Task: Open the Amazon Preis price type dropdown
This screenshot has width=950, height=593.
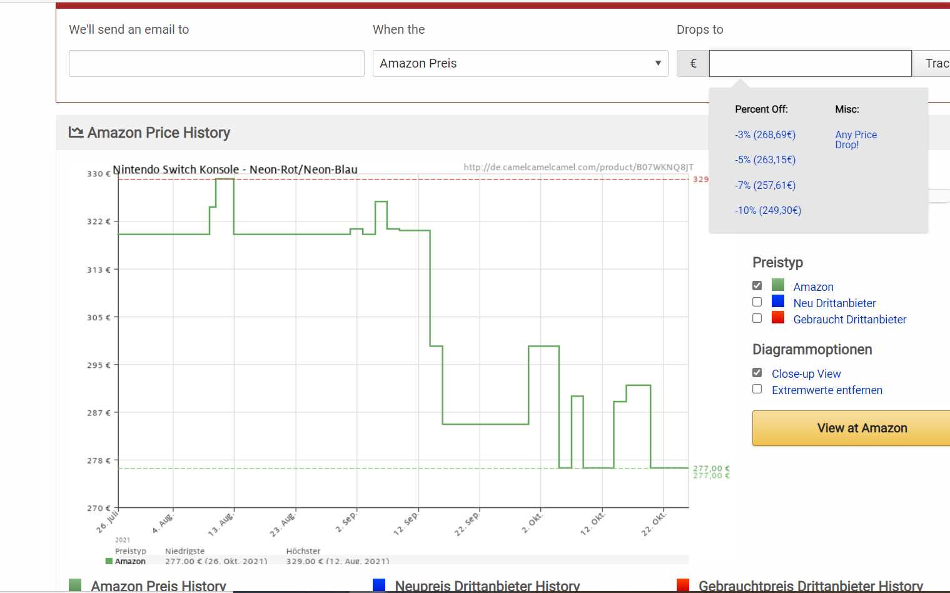Action: [x=520, y=63]
